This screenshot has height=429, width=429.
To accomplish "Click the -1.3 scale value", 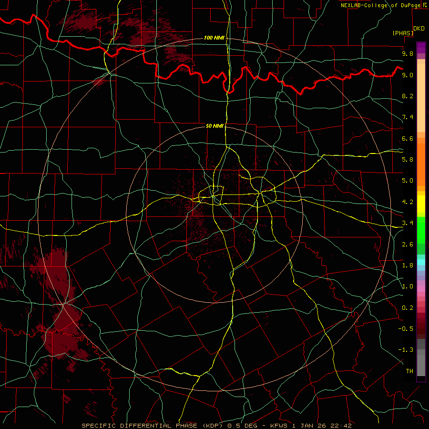I will click(x=406, y=350).
